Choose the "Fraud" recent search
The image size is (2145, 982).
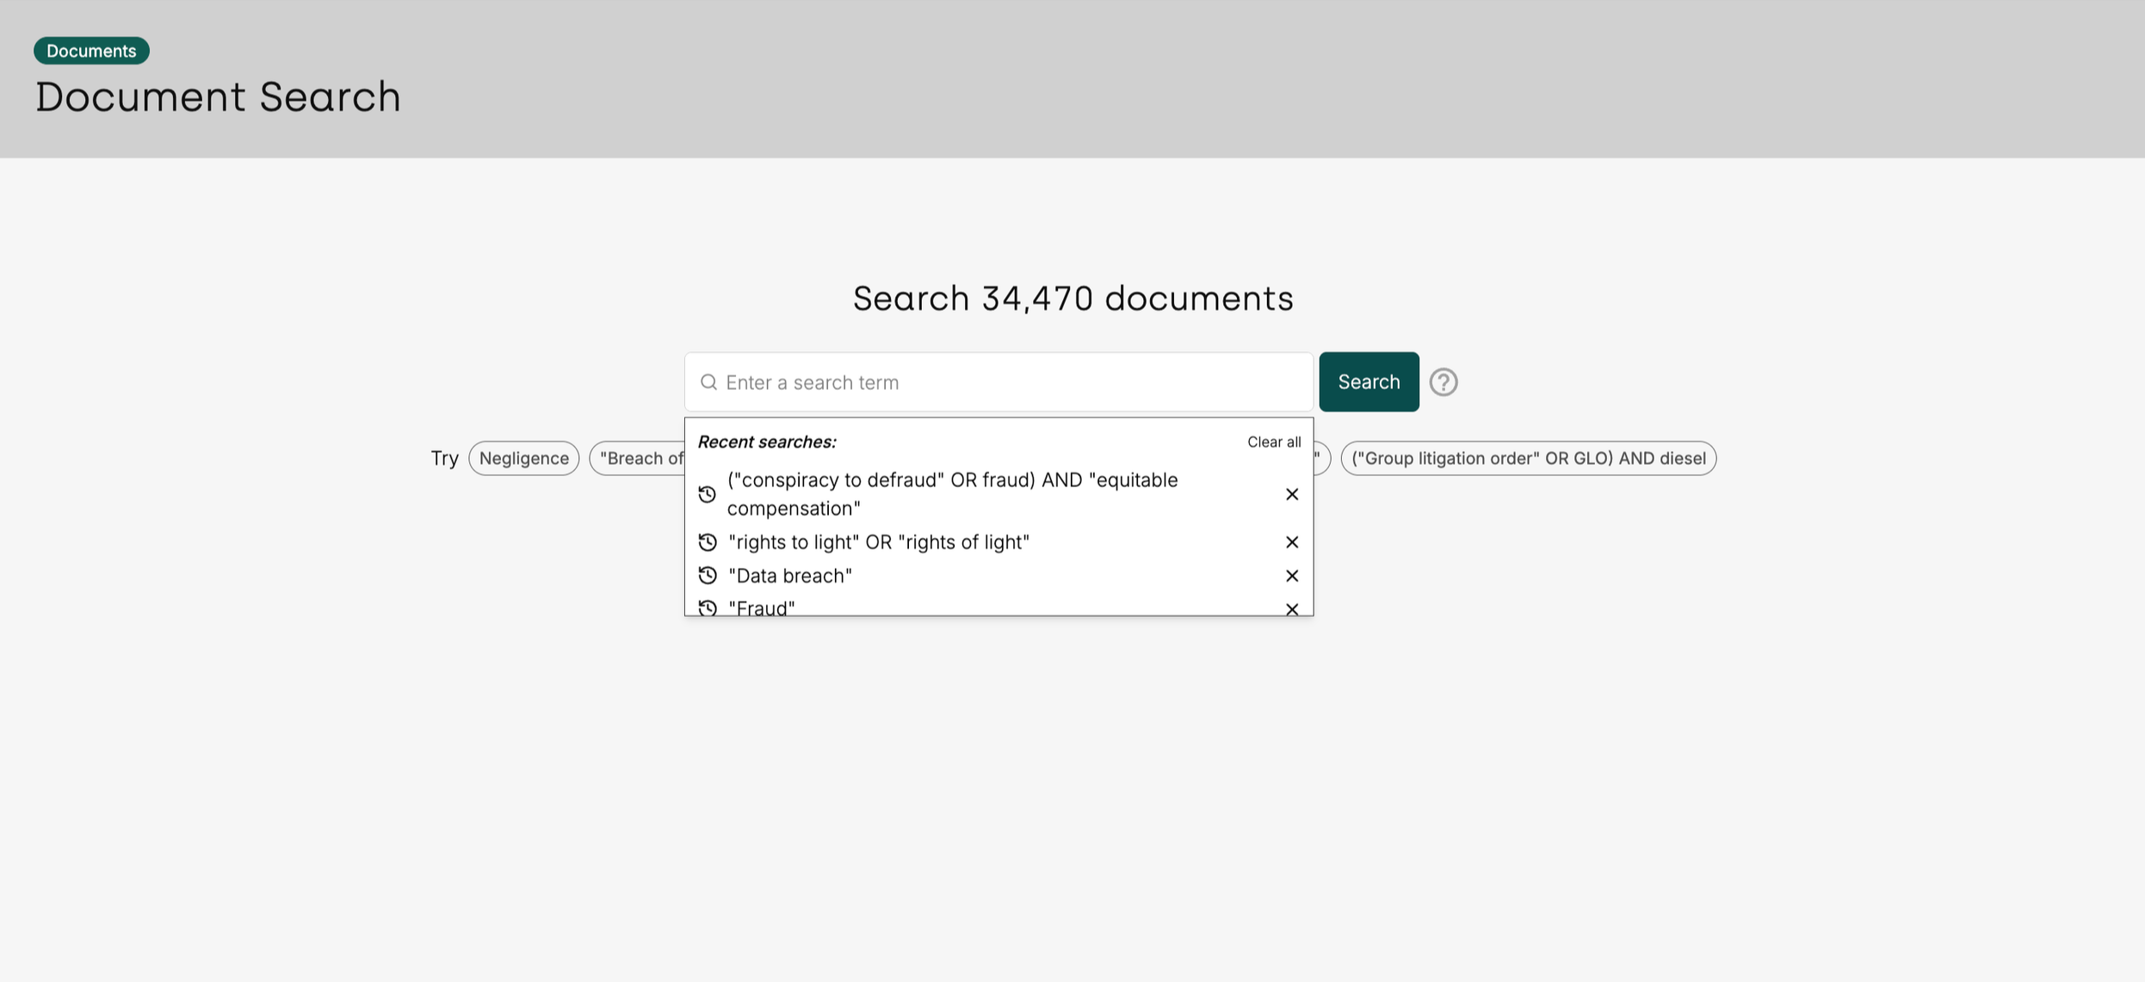coord(762,607)
